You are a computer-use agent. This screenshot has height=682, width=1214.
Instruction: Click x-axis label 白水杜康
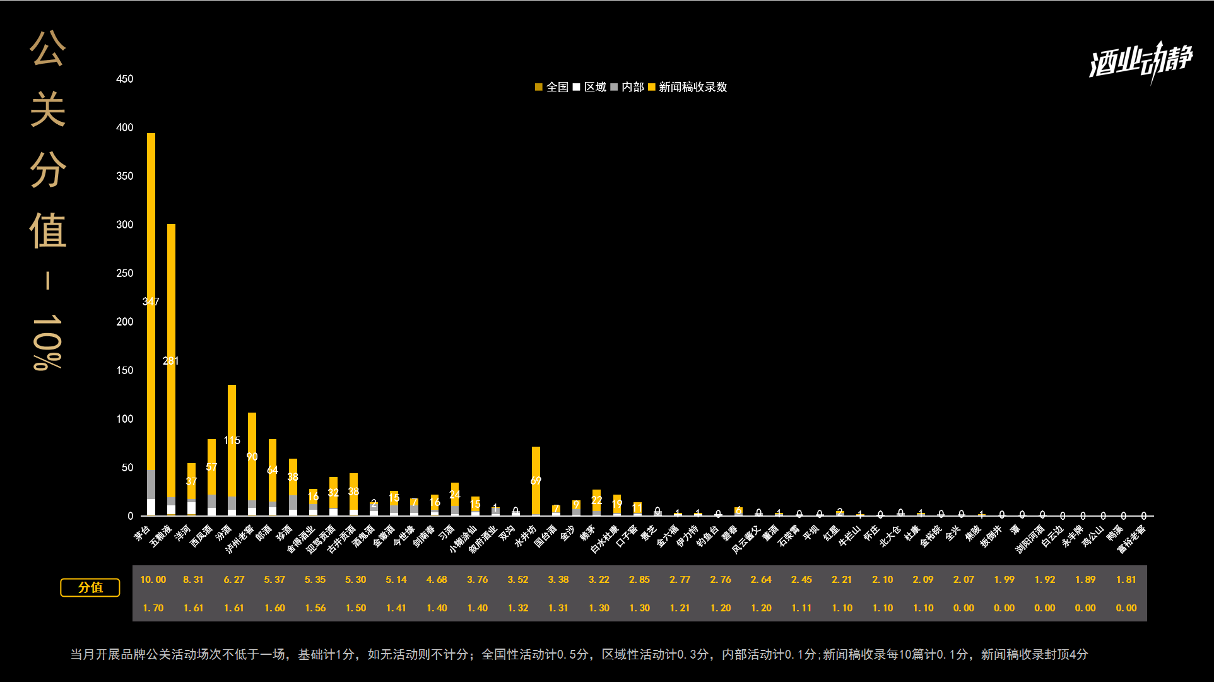click(604, 539)
